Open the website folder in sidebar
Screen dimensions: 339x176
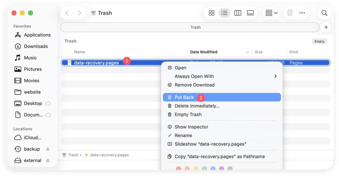click(x=27, y=92)
